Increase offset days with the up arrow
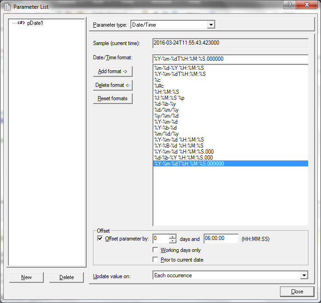This screenshot has height=303, width=321. pyautogui.click(x=172, y=236)
